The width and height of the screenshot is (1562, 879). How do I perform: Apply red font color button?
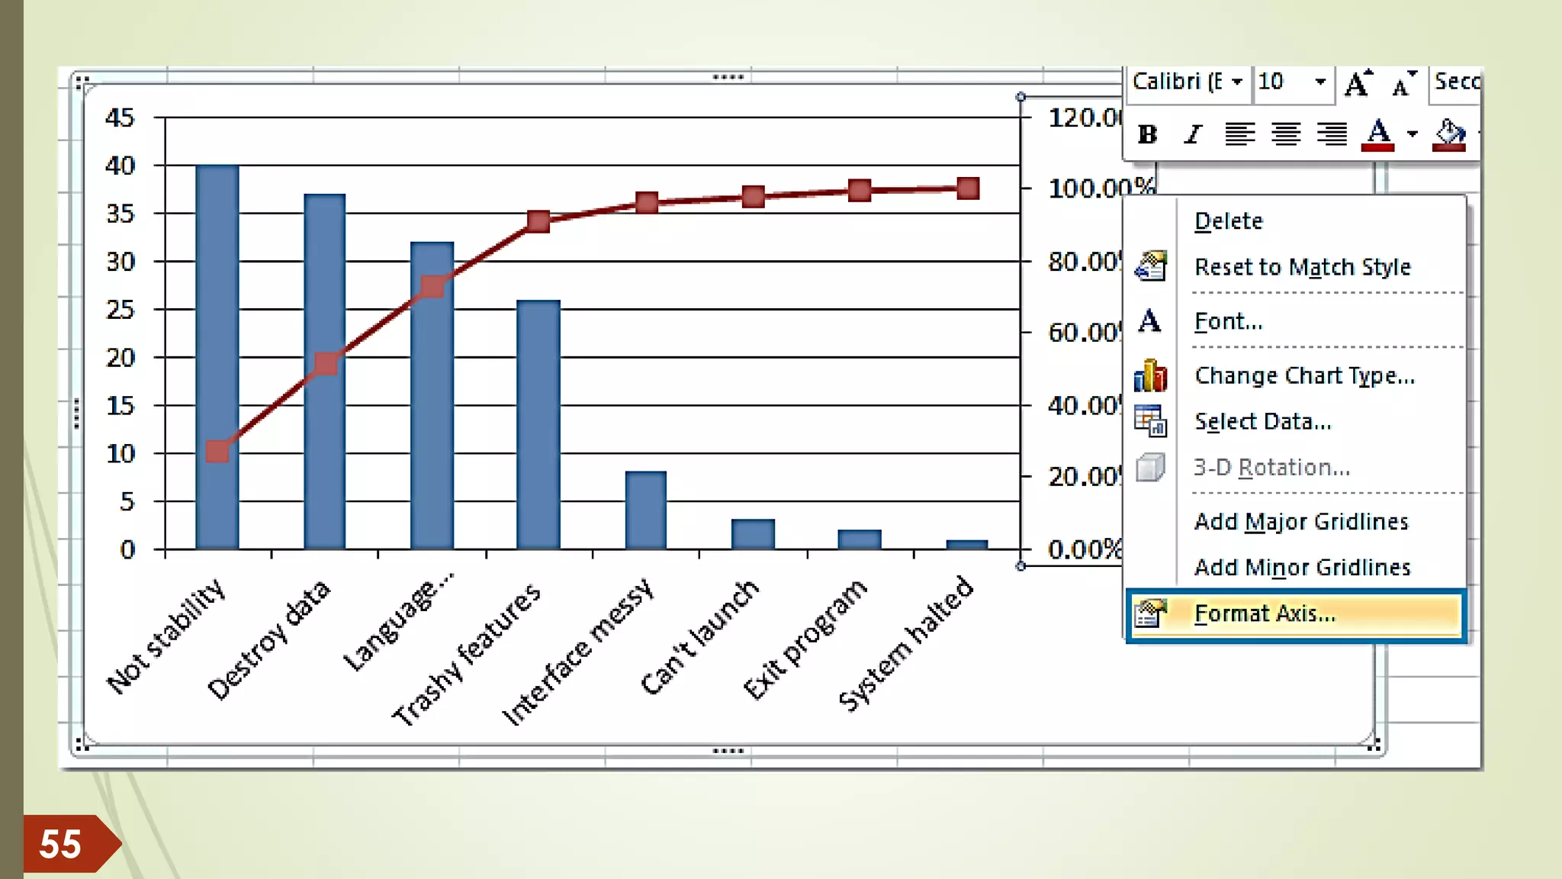point(1378,135)
